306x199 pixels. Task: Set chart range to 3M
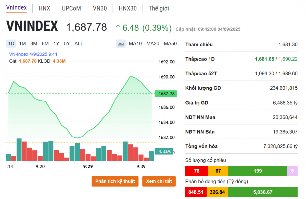tap(34, 44)
